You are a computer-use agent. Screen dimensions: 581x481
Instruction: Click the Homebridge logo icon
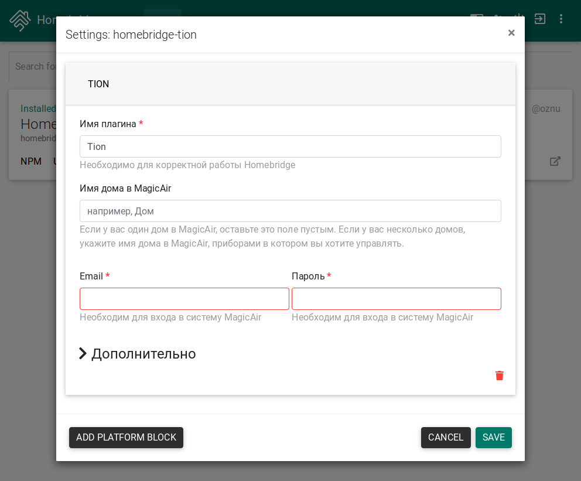20,20
